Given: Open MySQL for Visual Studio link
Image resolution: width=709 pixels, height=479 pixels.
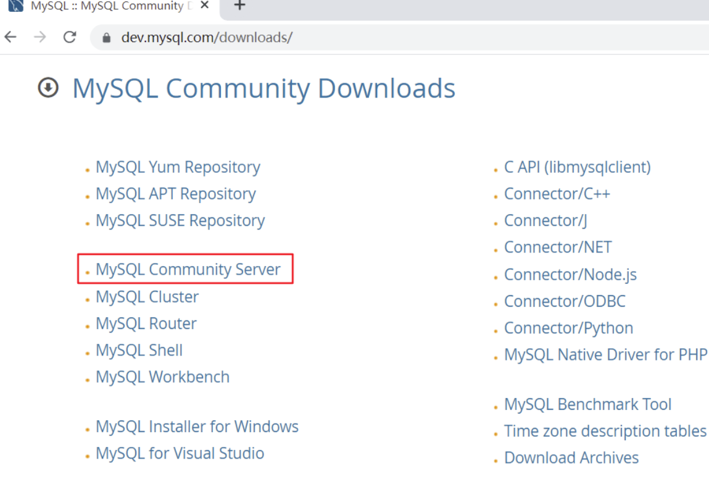Looking at the screenshot, I should point(180,453).
